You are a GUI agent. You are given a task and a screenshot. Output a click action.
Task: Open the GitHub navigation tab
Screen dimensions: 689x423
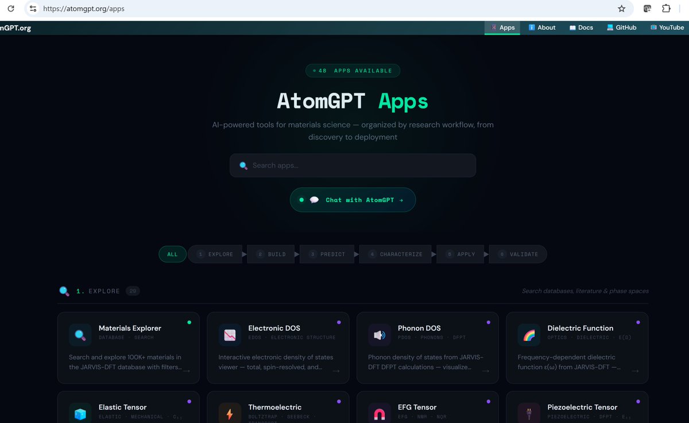[x=621, y=28]
